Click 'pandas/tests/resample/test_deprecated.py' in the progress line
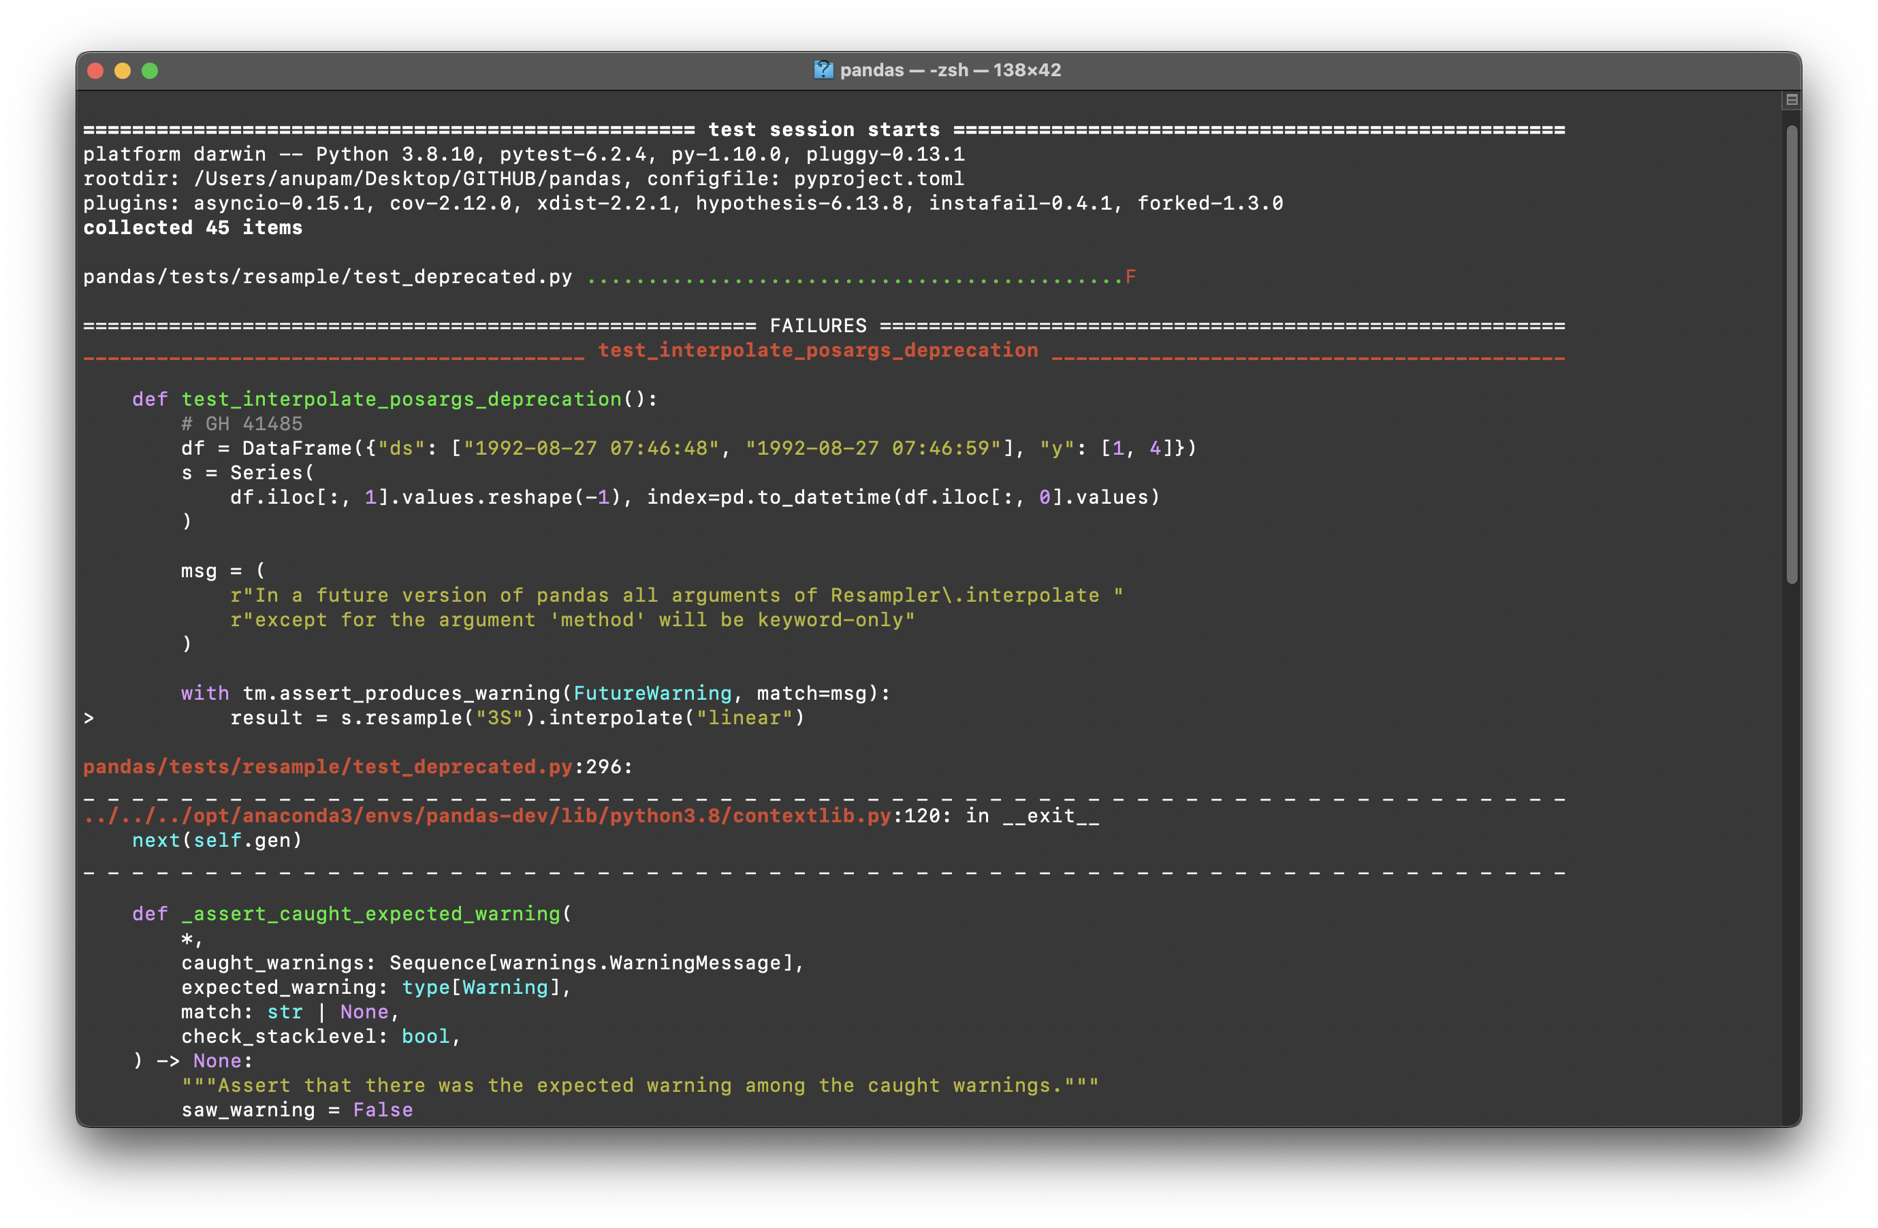The width and height of the screenshot is (1878, 1228). click(x=328, y=277)
